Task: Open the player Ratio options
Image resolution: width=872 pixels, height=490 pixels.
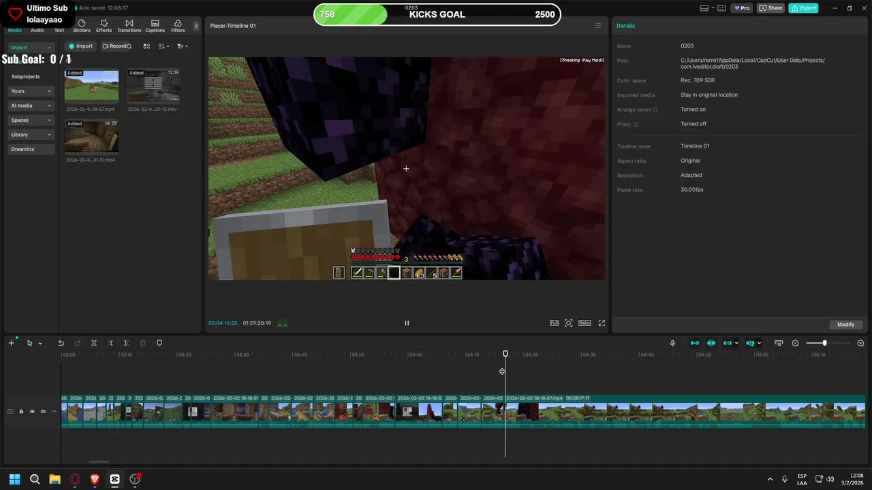Action: 585,323
